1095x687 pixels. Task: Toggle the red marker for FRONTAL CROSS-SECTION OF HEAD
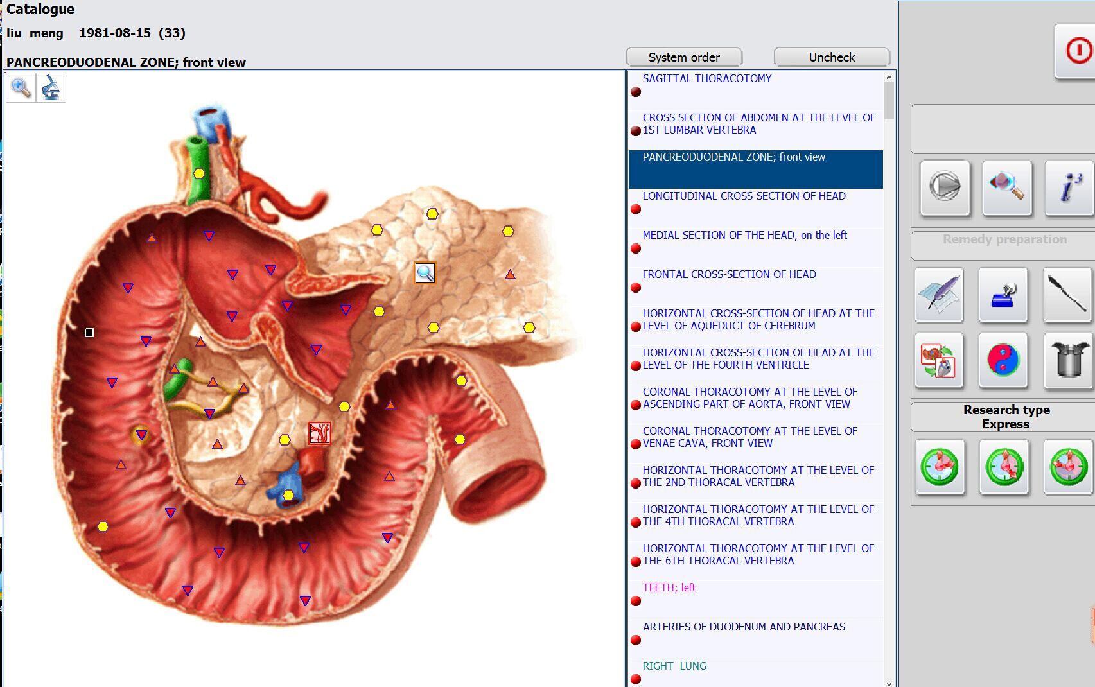coord(636,288)
